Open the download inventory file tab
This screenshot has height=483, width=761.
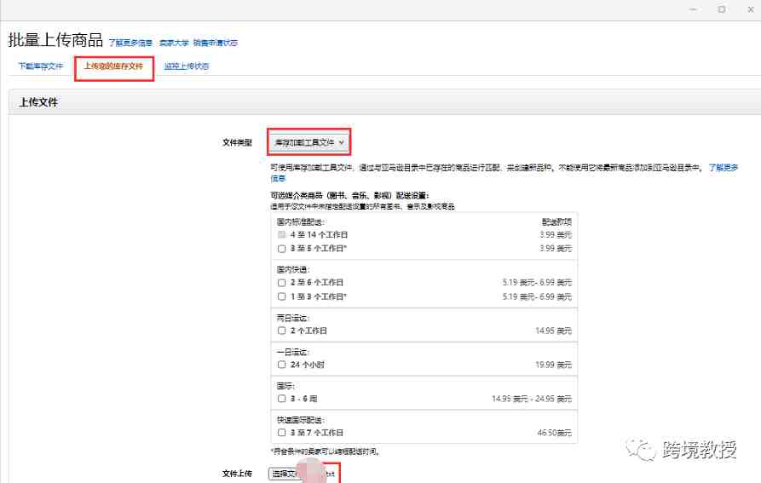pos(41,66)
